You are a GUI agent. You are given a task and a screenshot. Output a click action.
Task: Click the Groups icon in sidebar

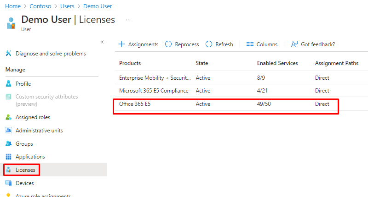pos(8,144)
